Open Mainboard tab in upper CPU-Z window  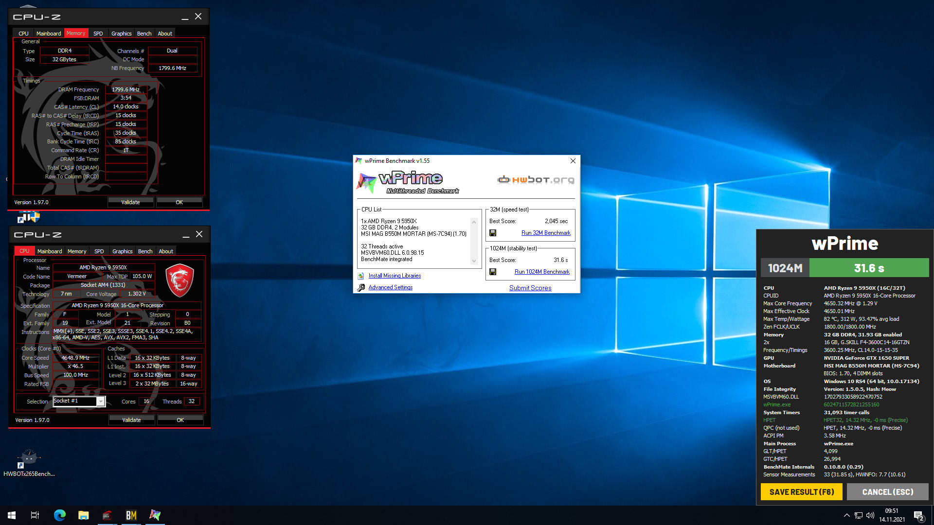[49, 34]
